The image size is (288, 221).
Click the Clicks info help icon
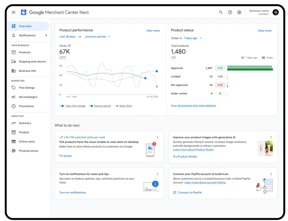click(69, 46)
